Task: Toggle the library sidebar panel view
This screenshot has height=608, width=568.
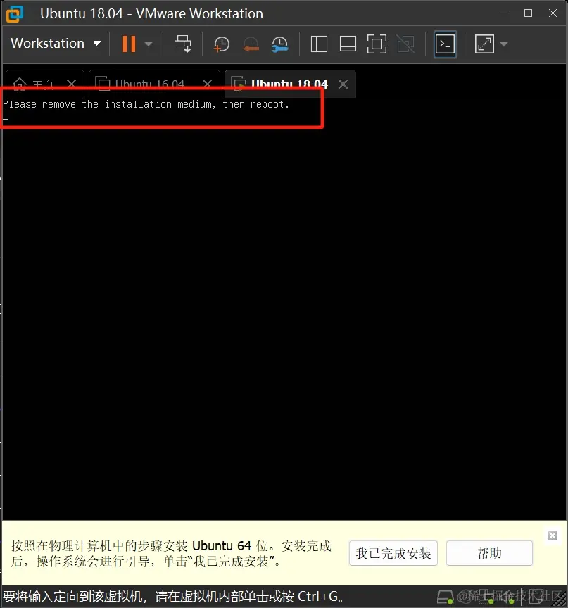Action: [319, 44]
